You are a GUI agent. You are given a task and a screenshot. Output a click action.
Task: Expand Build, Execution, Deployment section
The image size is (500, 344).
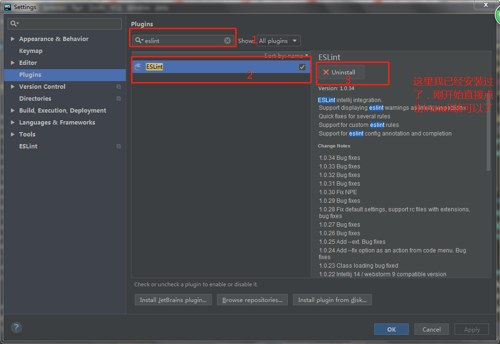[x=13, y=110]
